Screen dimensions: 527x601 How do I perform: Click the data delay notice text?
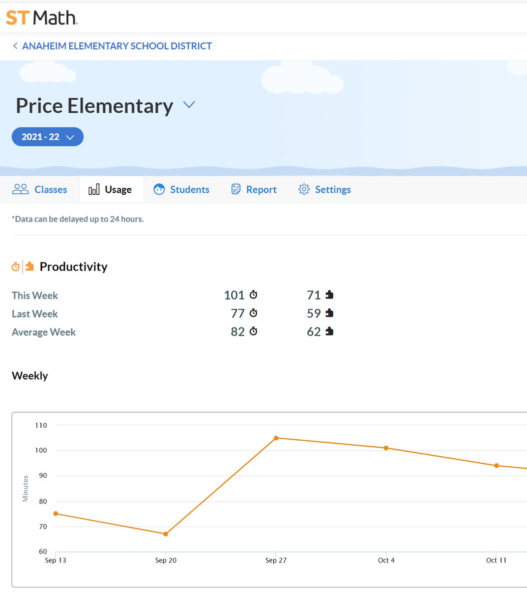coord(78,219)
